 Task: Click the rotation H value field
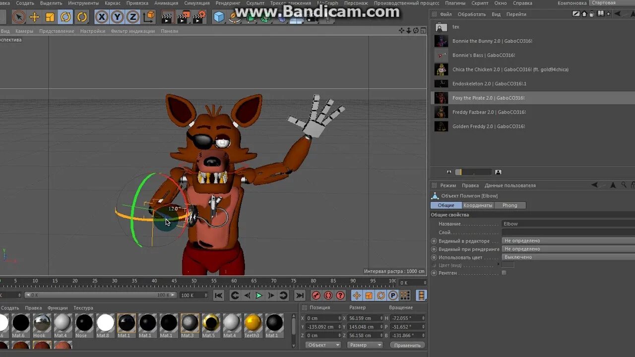[408, 318]
